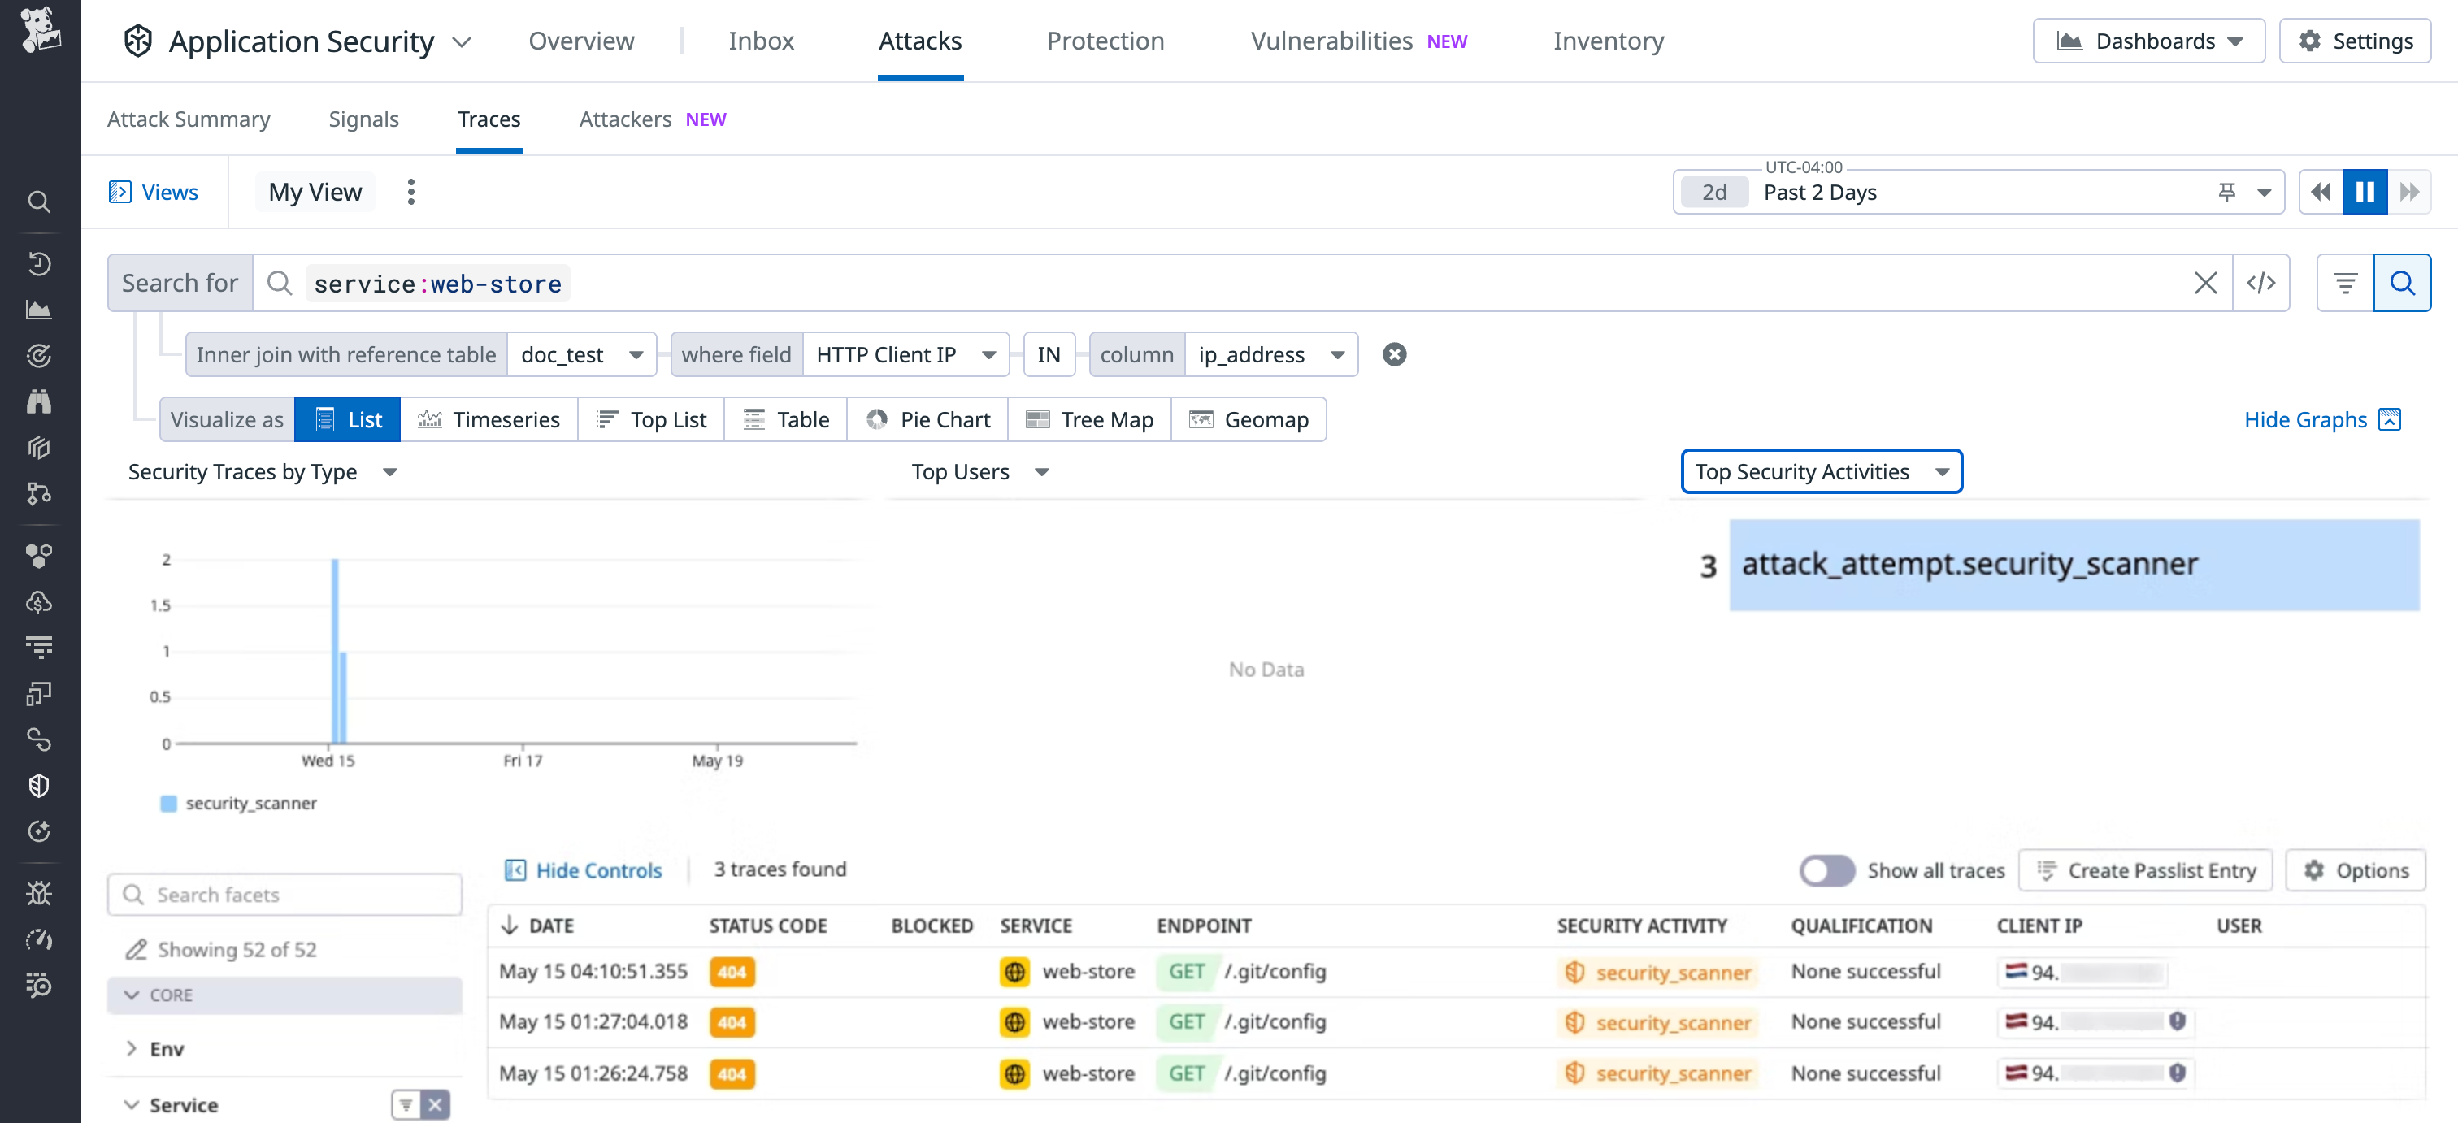Pause live data updates with pause button
Screen dimensions: 2458x1123
[2365, 192]
